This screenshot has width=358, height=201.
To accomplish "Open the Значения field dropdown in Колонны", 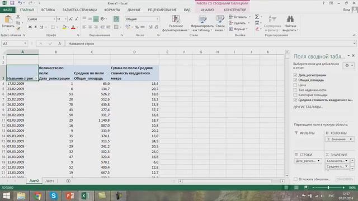I will point(351,139).
